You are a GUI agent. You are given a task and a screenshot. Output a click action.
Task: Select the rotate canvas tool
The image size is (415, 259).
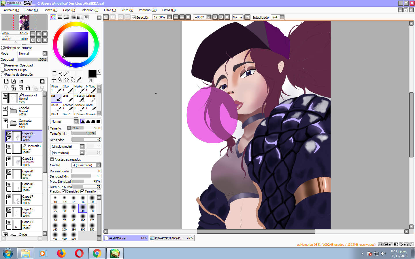(x=67, y=80)
